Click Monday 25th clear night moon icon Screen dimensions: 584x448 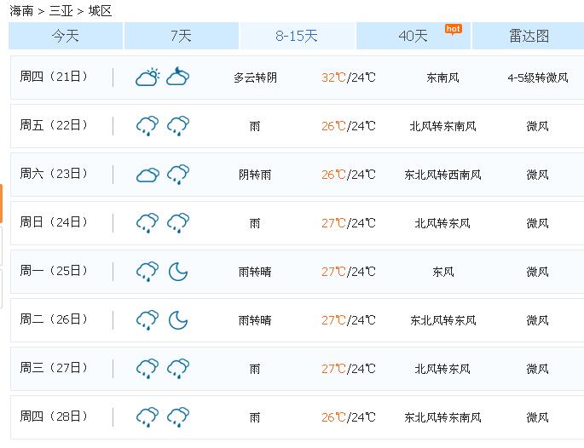coord(178,272)
